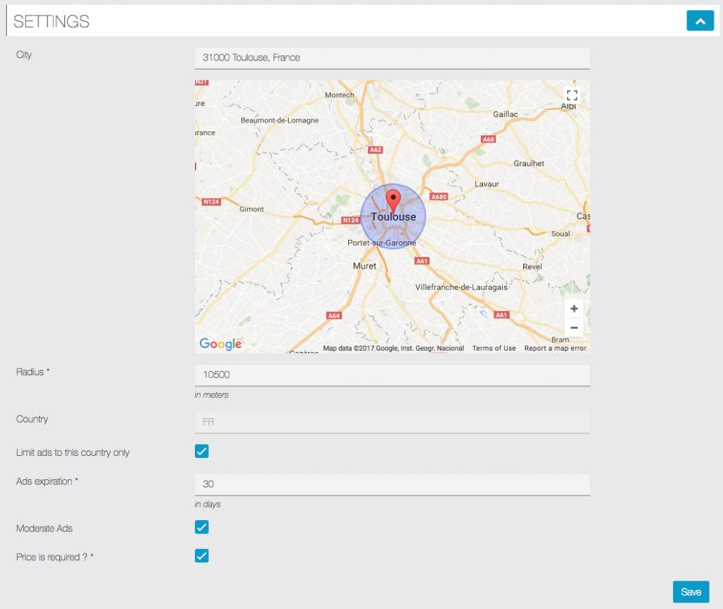The width and height of the screenshot is (723, 609).
Task: Toggle the Moderate Ads checkbox
Action: click(x=202, y=527)
